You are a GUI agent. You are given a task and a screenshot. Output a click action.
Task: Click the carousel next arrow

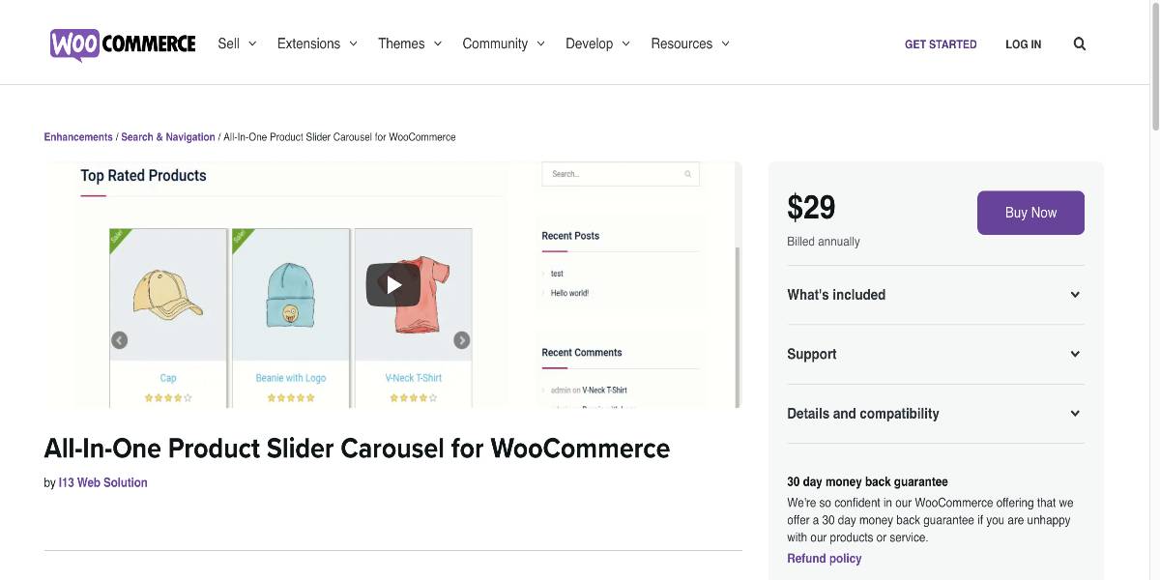click(462, 340)
